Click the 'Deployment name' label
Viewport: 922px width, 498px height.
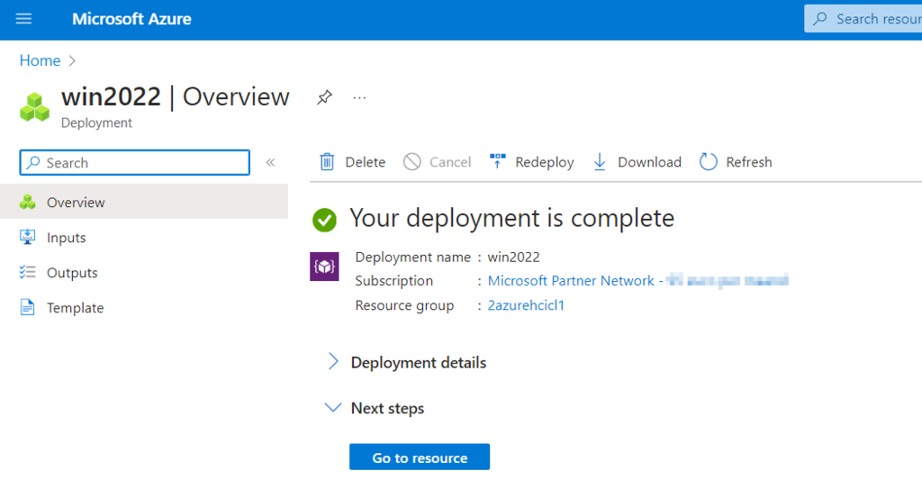pos(412,257)
